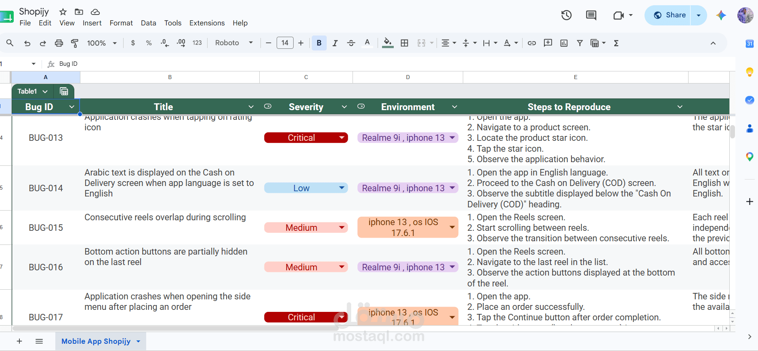Collapse the toolbar with the chevron
758x351 pixels.
713,43
